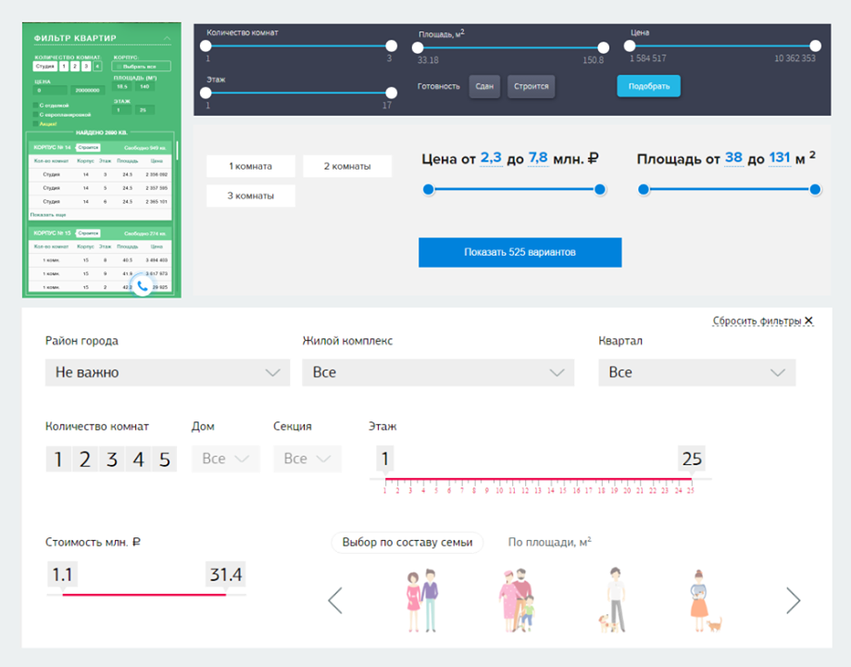Click the green panel price field showing 20000000
Viewport: 851px width, 667px height.
point(87,90)
